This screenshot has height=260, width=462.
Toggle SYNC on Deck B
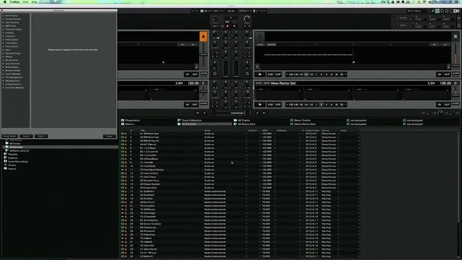tap(260, 45)
